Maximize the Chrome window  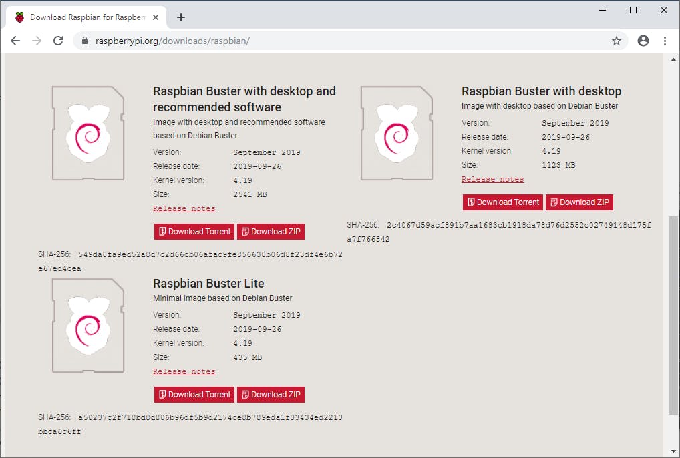coord(633,10)
